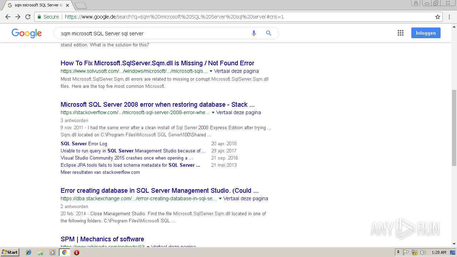Image resolution: width=457 pixels, height=257 pixels.
Task: Bookmark this page with star icon
Action: tap(438, 17)
